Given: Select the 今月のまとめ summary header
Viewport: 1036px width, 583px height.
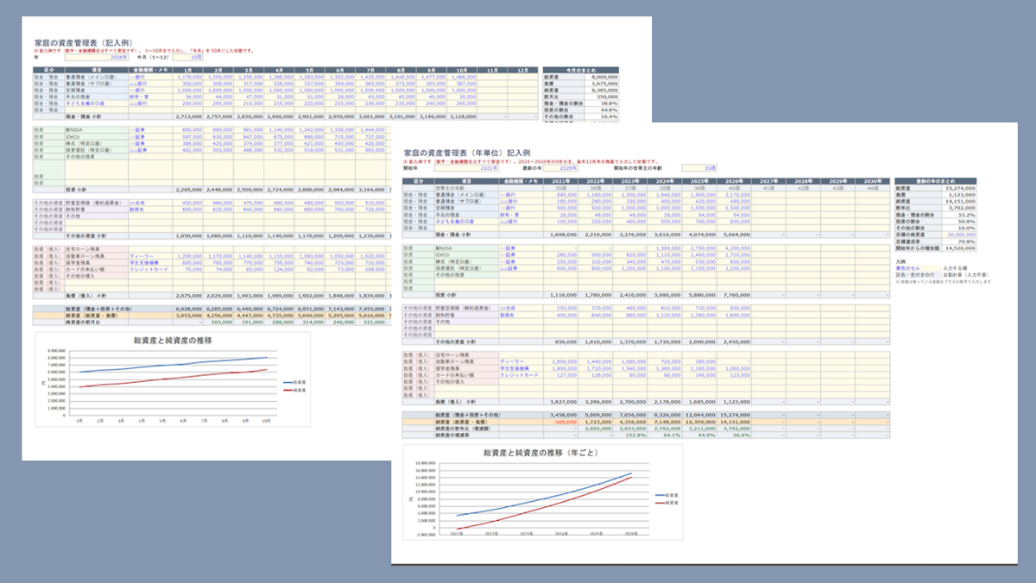Looking at the screenshot, I should point(582,69).
